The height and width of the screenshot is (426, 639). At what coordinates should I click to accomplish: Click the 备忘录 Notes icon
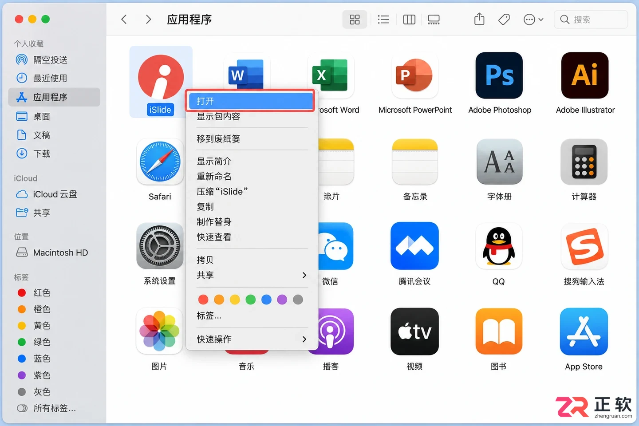pos(415,162)
